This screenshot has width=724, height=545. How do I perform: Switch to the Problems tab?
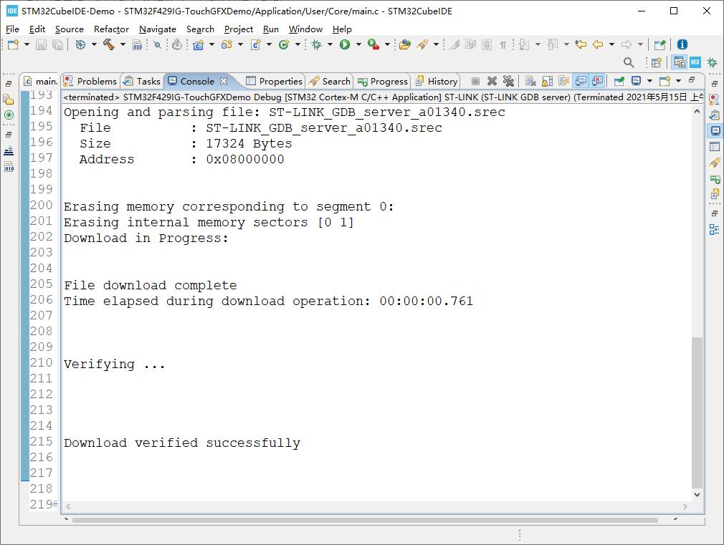90,81
